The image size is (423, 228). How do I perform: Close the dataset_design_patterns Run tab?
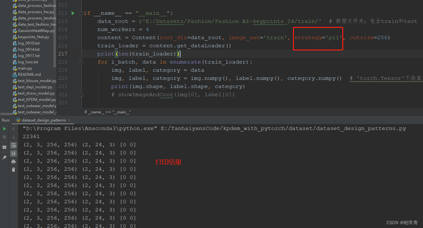click(69, 120)
